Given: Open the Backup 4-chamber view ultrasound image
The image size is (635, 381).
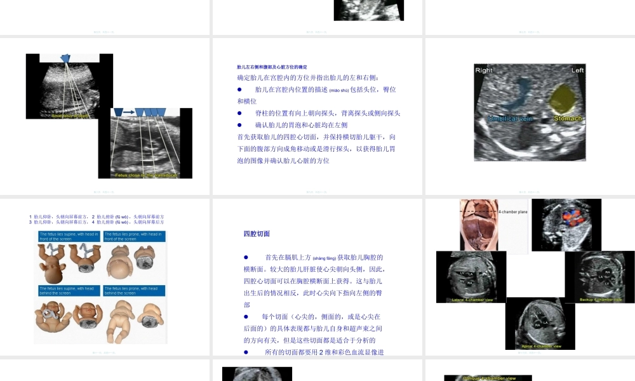Looking at the screenshot, I should click(x=602, y=276).
